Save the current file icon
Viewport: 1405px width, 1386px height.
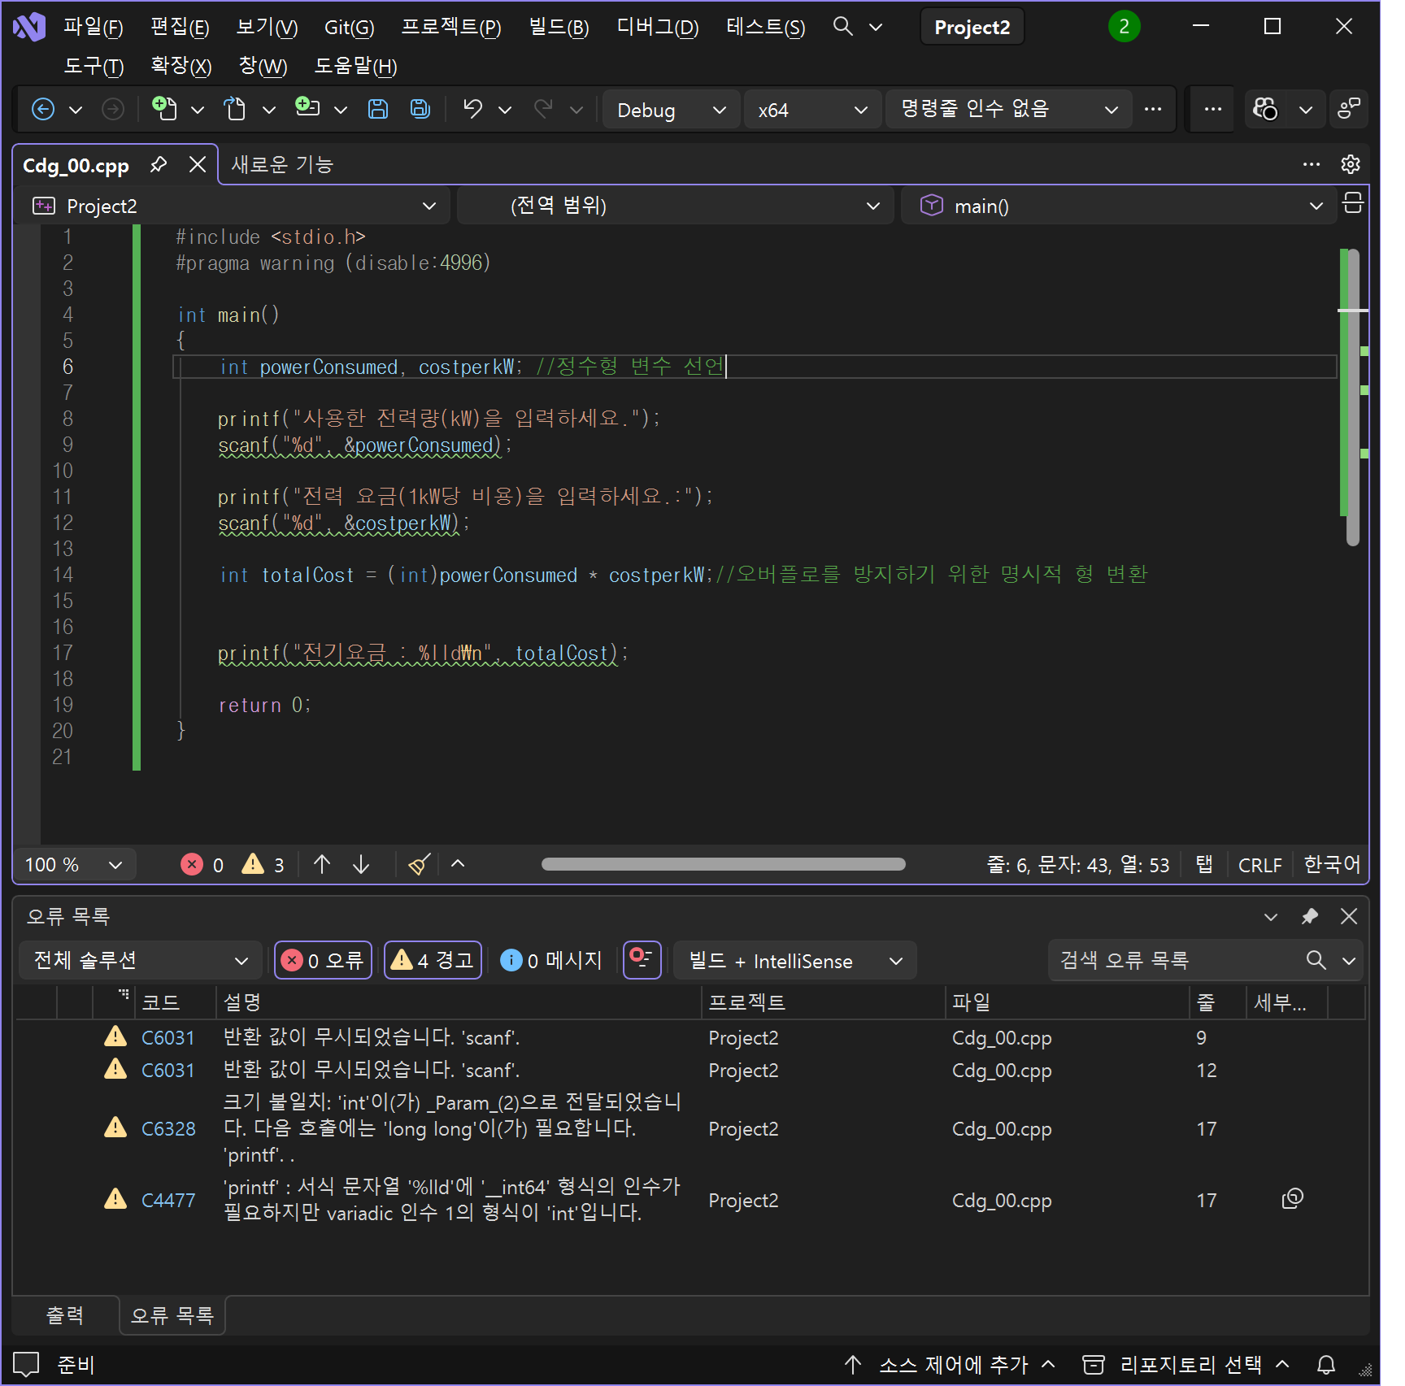[378, 109]
